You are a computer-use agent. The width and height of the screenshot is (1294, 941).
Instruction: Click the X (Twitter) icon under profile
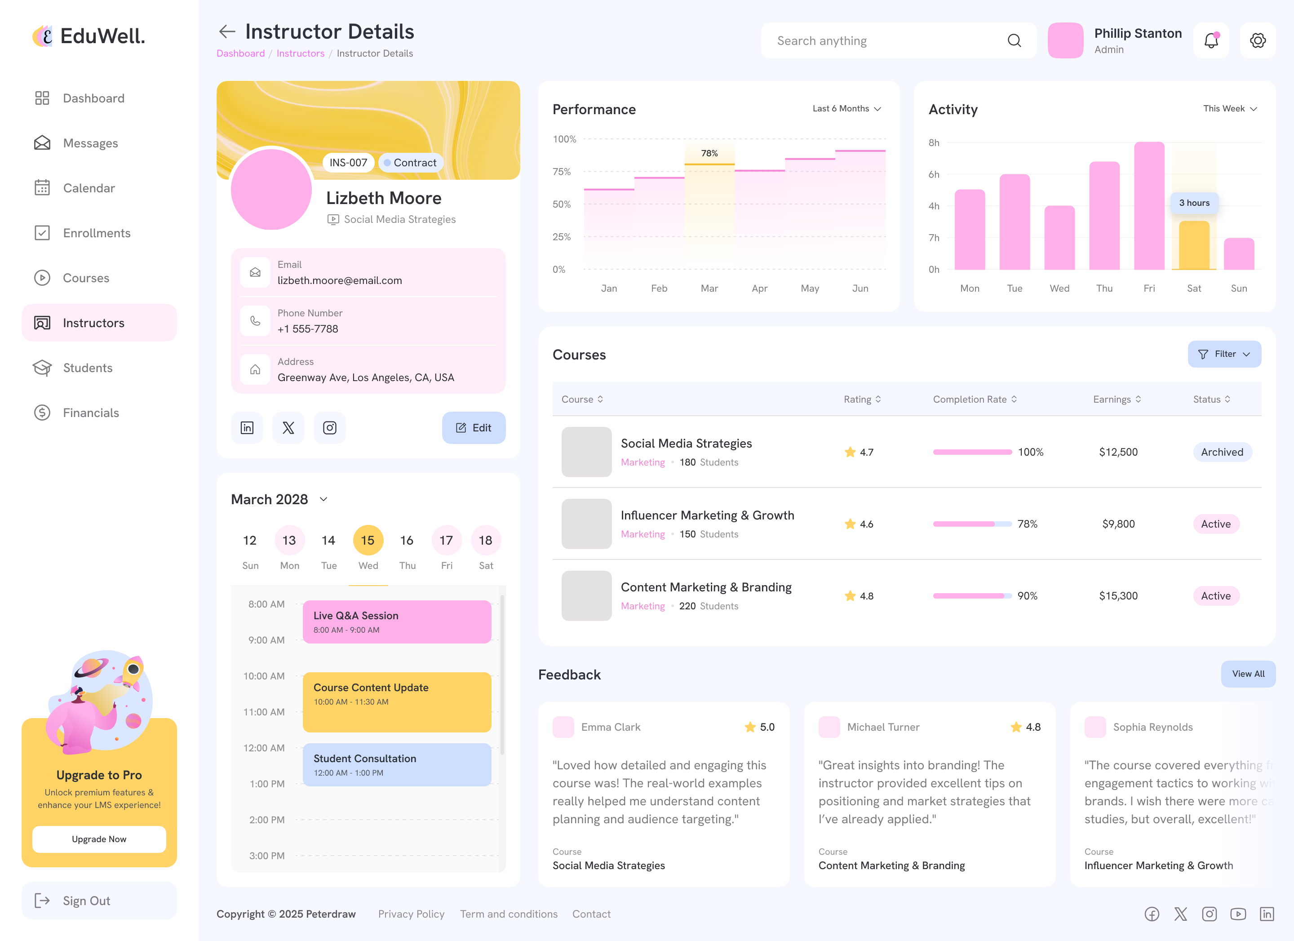coord(288,427)
